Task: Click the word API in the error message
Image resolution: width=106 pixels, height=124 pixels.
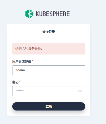Action: tap(25, 49)
